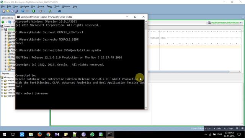The width and height of the screenshot is (245, 138).
Task: Expand the Packages node in connection tree
Action: (x=5, y=45)
